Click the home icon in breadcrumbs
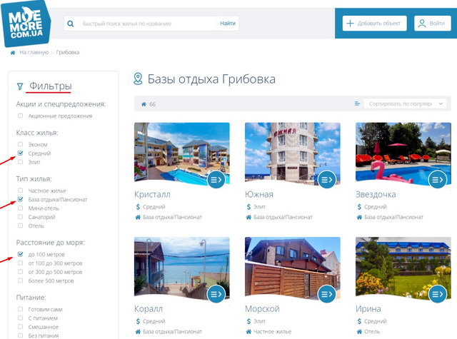This screenshot has width=457, height=339. pyautogui.click(x=13, y=52)
